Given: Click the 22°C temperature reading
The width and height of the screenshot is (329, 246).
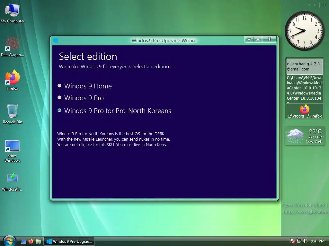Looking at the screenshot, I should click(x=315, y=131).
